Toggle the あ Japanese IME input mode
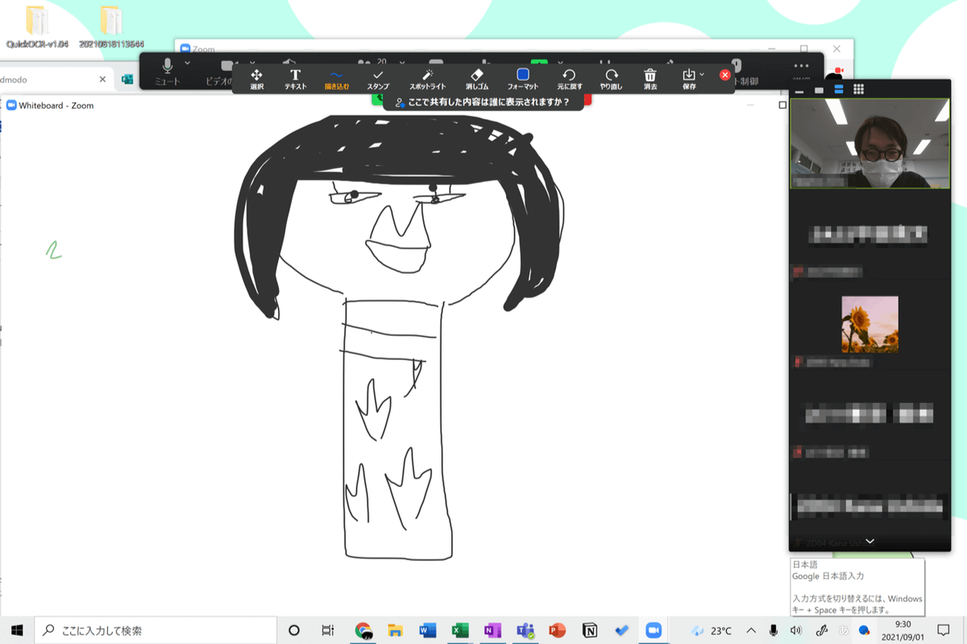This screenshot has width=967, height=644. (x=845, y=630)
